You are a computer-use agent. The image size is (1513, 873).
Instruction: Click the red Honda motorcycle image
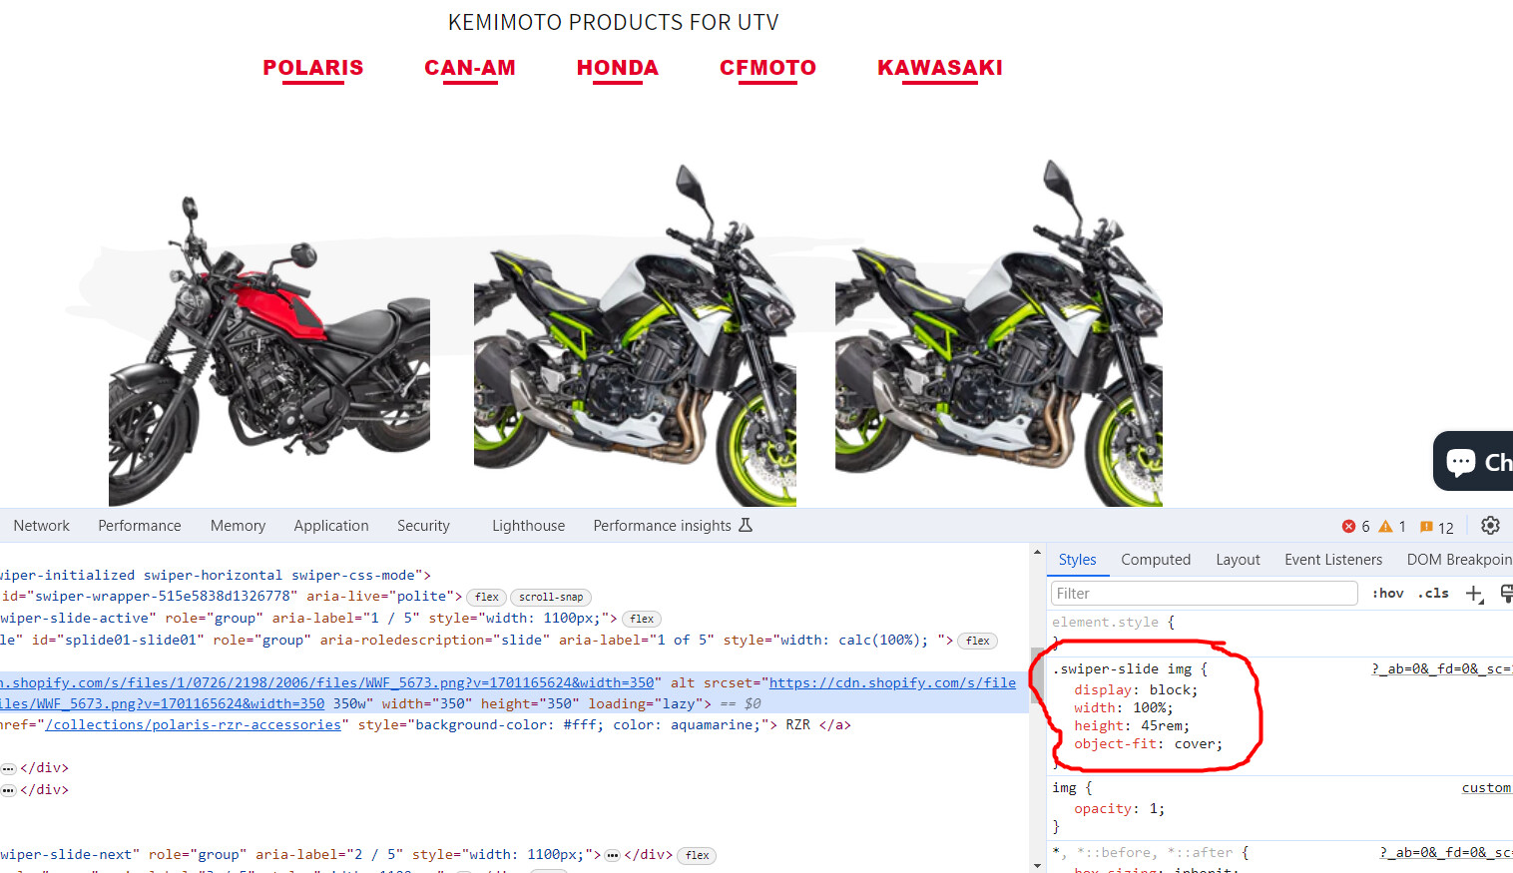tap(269, 349)
